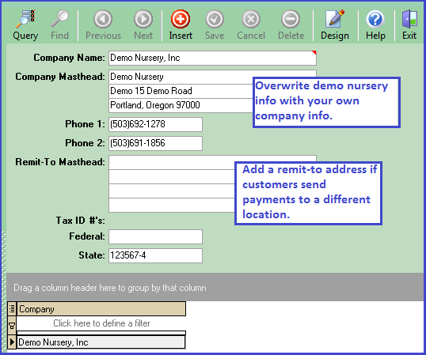The image size is (426, 355).
Task: Click the 'Portland, Oregon 97000' line
Action: (x=181, y=105)
